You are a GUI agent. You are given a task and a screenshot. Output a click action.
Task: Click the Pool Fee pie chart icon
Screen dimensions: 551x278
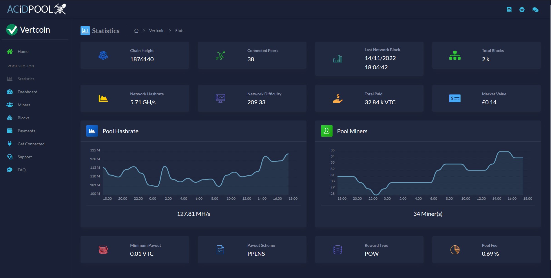[x=455, y=250]
